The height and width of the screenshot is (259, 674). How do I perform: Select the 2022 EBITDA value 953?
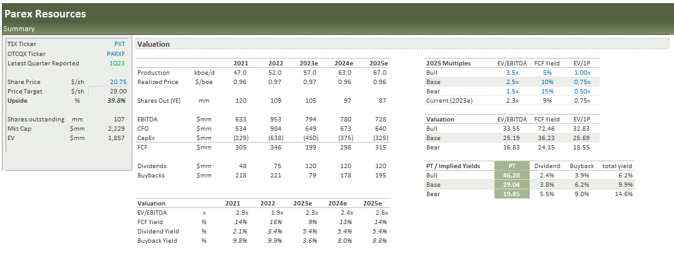pyautogui.click(x=276, y=120)
